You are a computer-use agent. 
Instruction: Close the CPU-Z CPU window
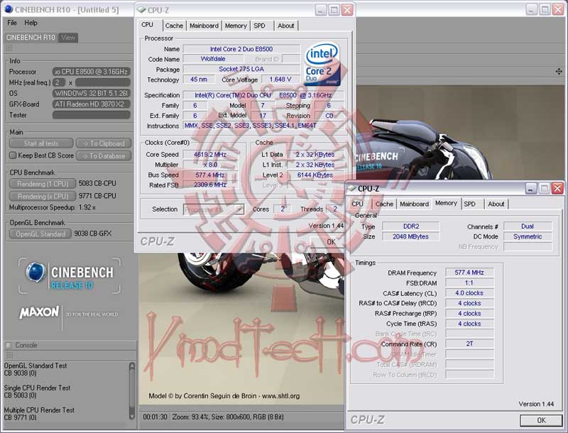(347, 10)
